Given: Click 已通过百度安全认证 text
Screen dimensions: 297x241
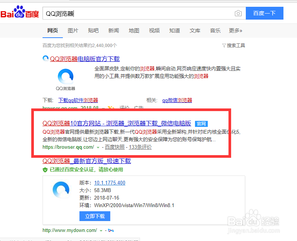Looking at the screenshot, I should pyautogui.click(x=86, y=169).
